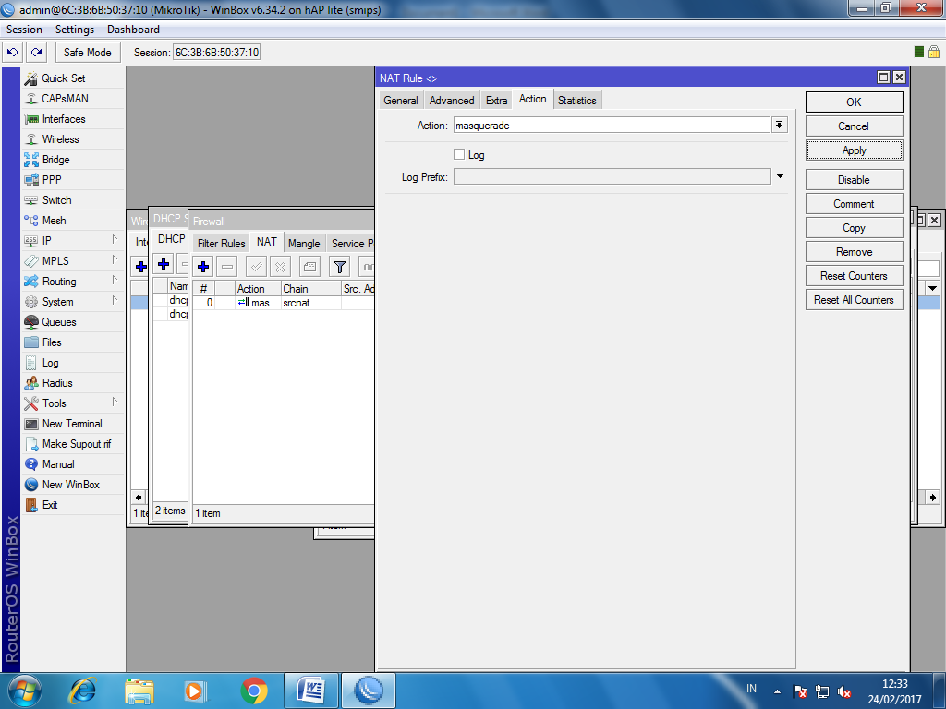The width and height of the screenshot is (946, 709).
Task: Select the srcnat masquerade rule row
Action: [283, 303]
